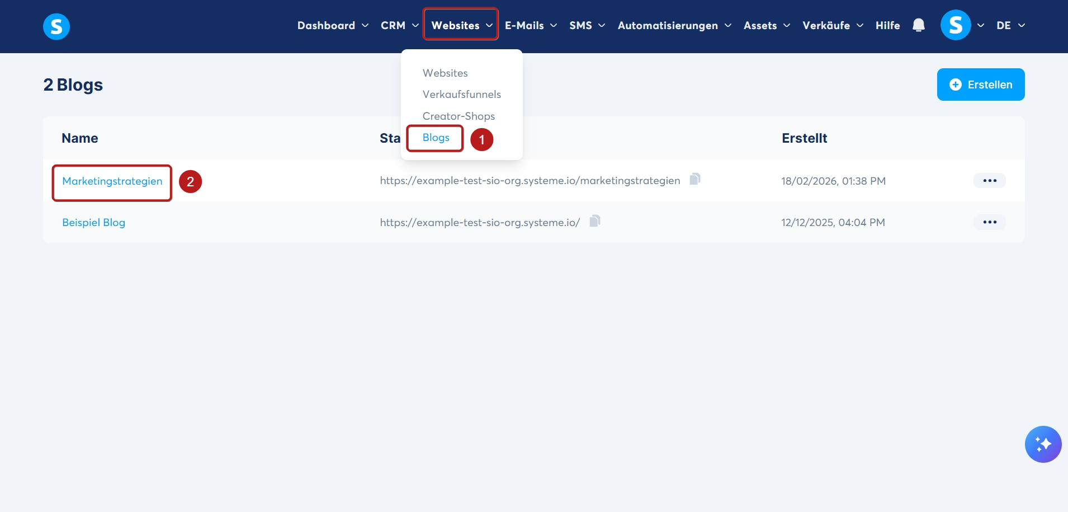Screen dimensions: 1068x512
Task: Choose Creator-Shops in the dropdown
Action: tap(459, 116)
